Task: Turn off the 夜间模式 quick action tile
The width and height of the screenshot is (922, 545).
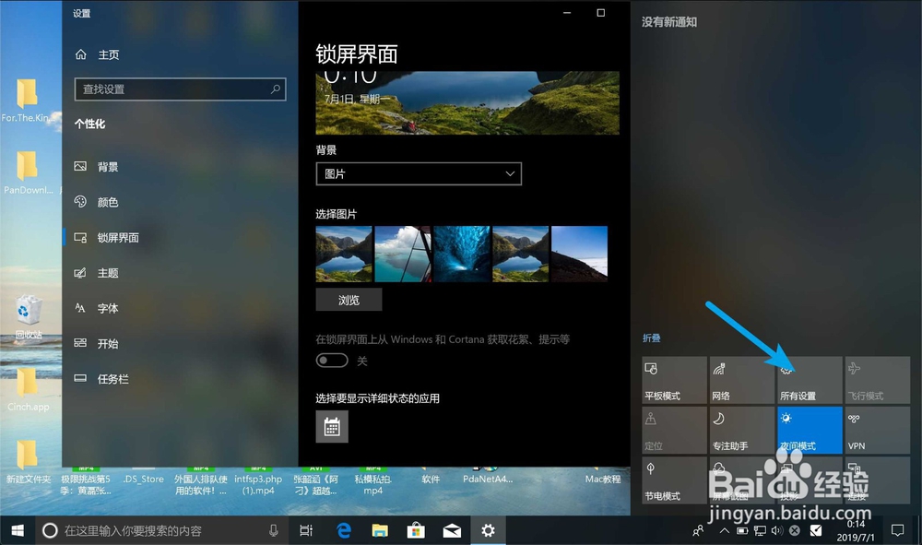Action: (x=809, y=430)
